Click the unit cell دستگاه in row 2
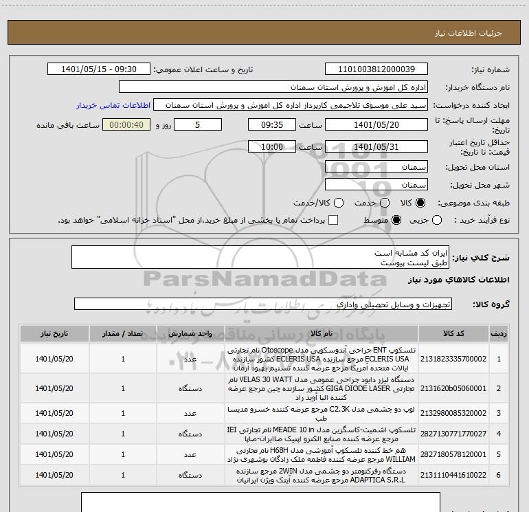Viewport: 529px width, 512px height. (x=190, y=388)
